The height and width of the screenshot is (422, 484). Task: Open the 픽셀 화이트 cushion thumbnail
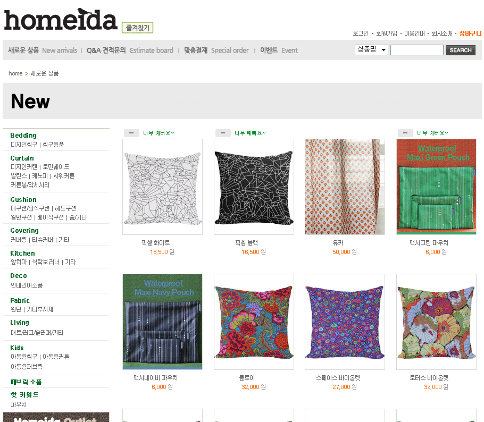[162, 187]
